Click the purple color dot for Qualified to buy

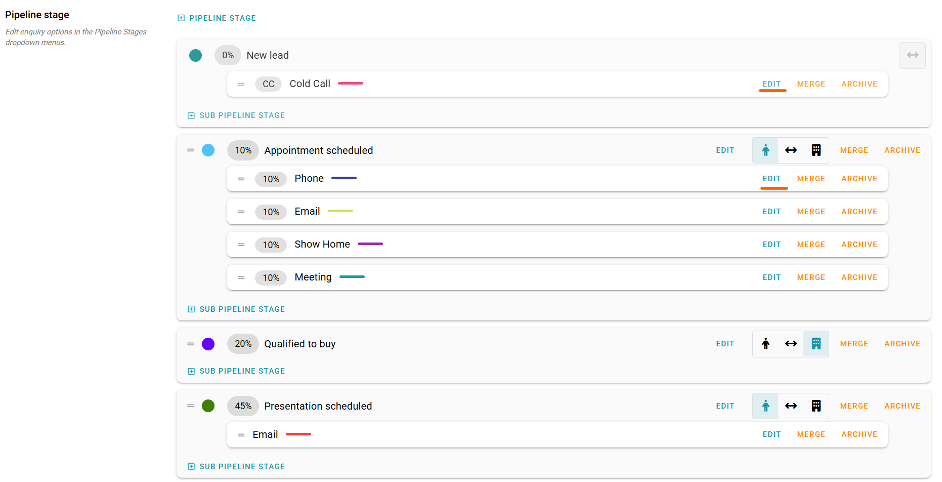tap(208, 344)
